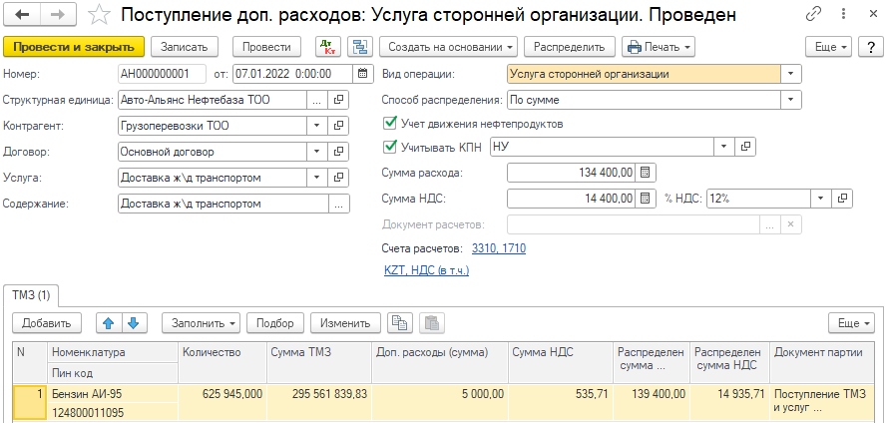Switch to the ТМЗ (1) tab

tap(35, 294)
